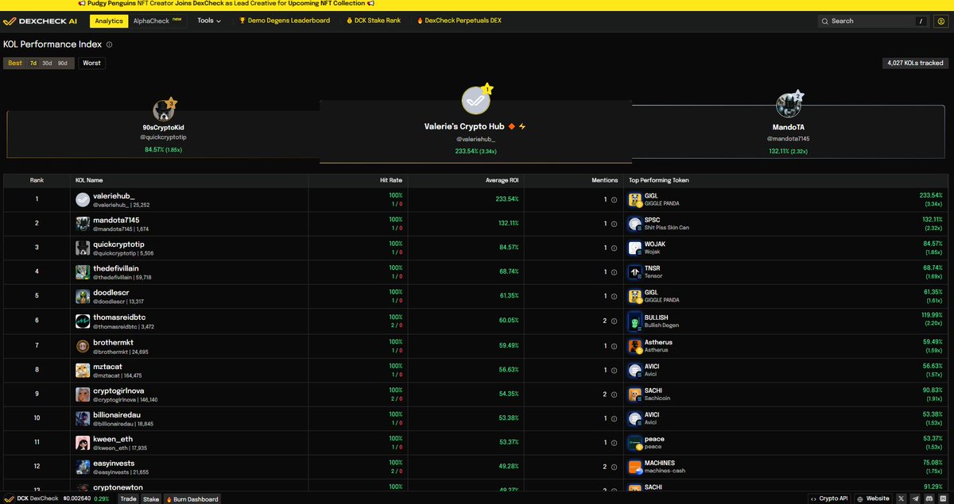Click TNSR Tensor token icon
Image resolution: width=954 pixels, height=504 pixels.
click(635, 272)
